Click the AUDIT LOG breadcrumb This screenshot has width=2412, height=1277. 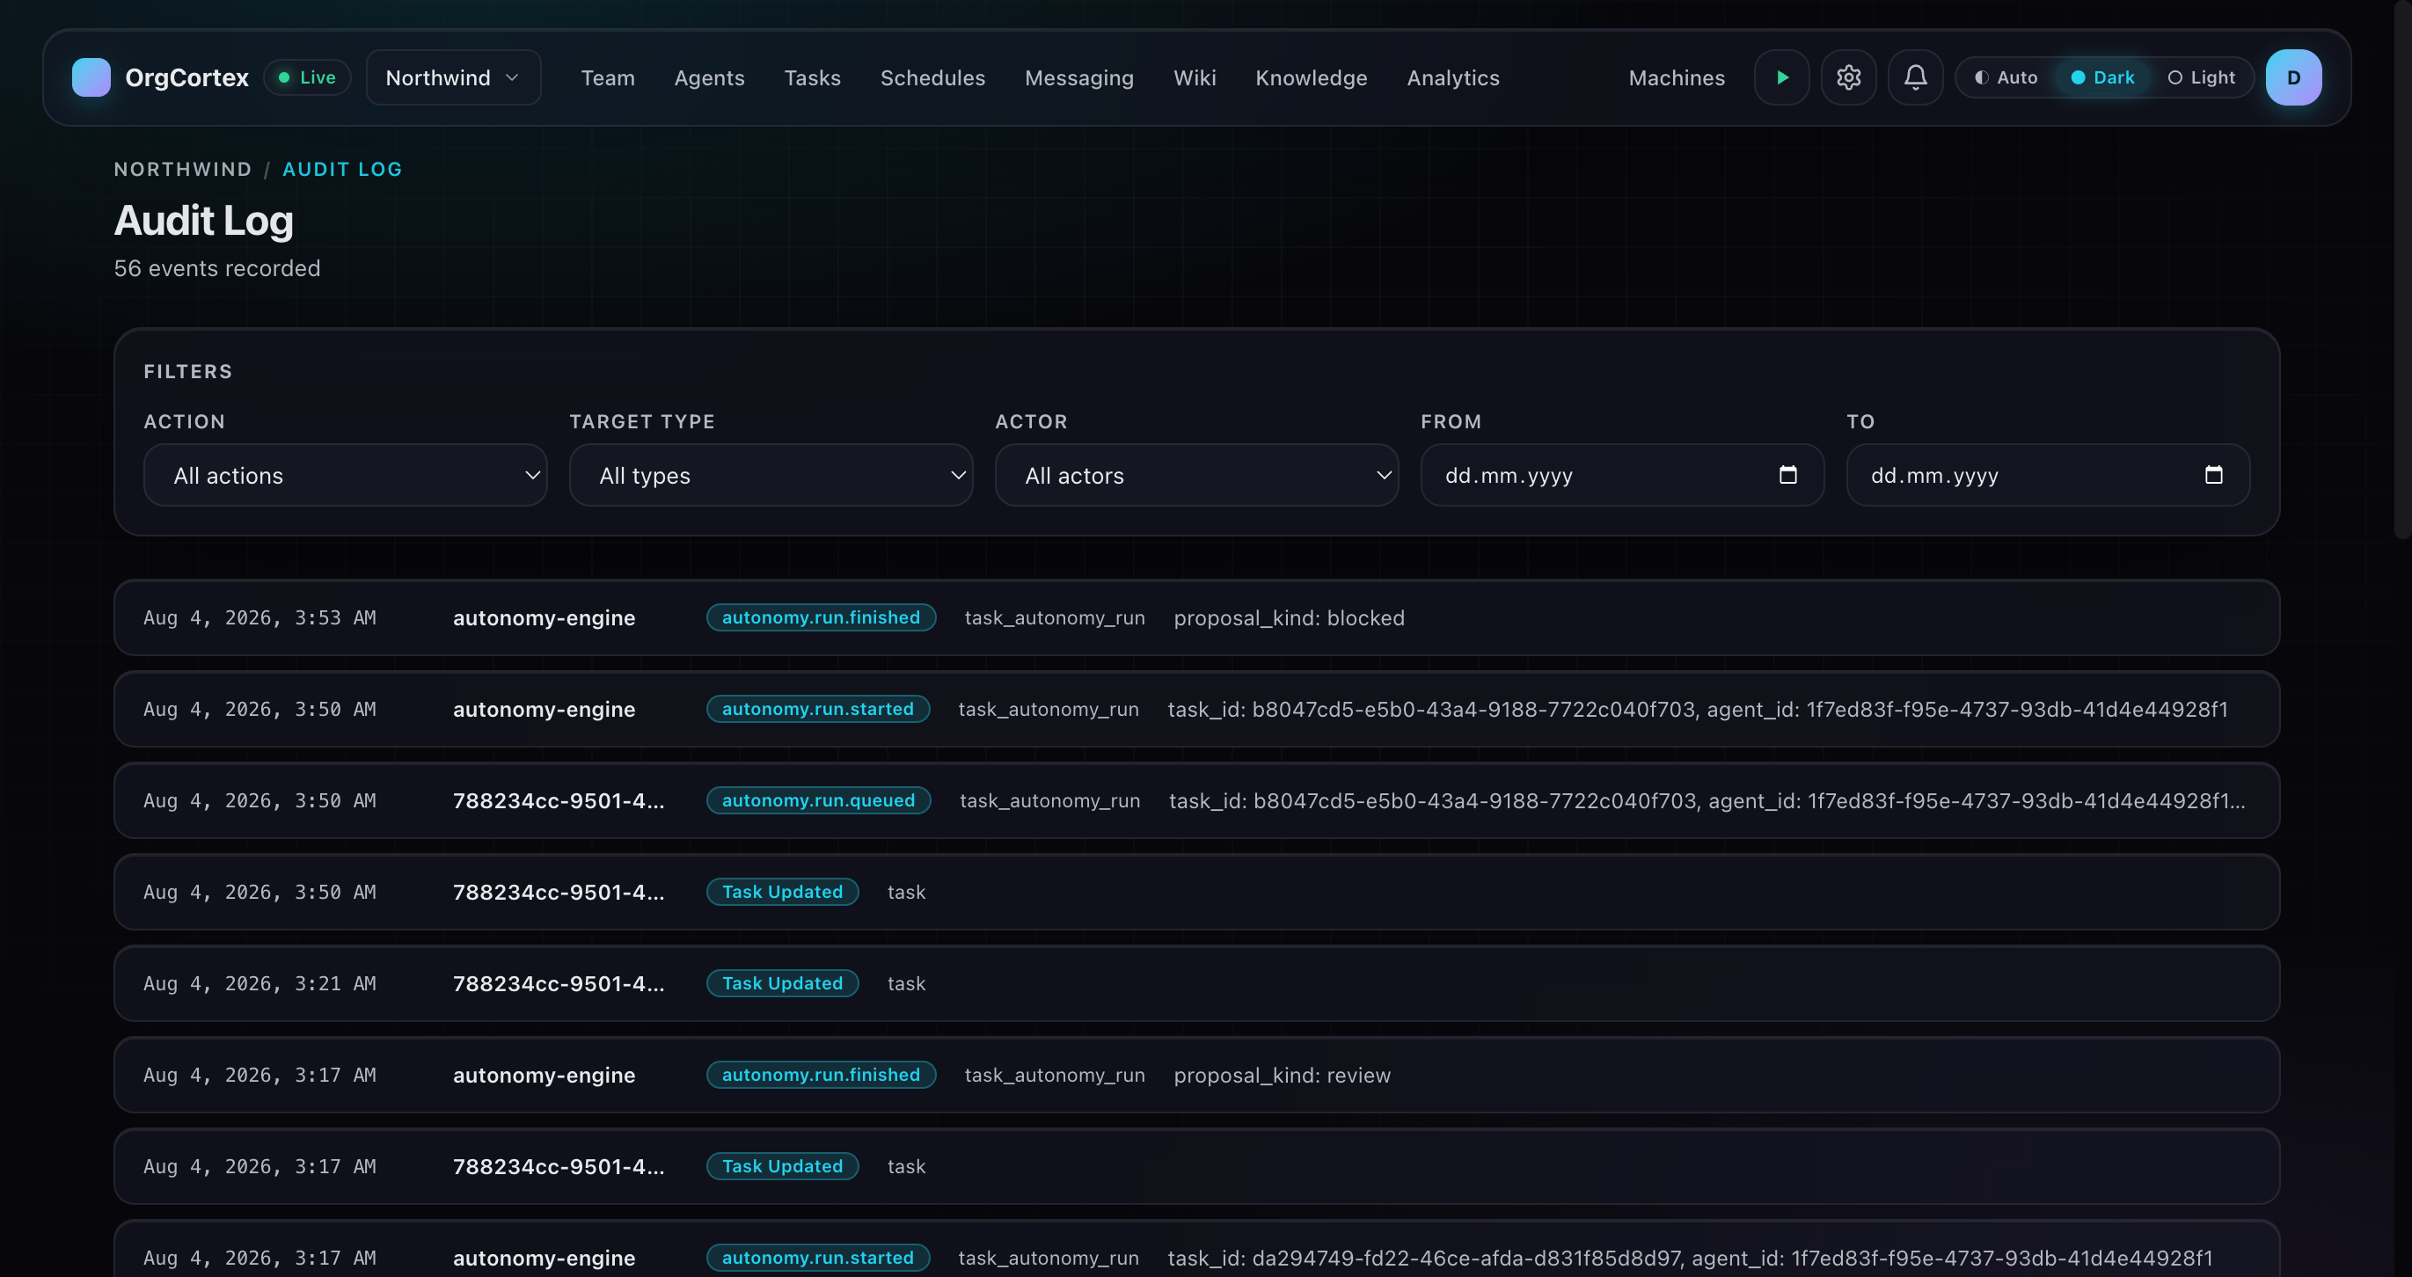pyautogui.click(x=343, y=170)
